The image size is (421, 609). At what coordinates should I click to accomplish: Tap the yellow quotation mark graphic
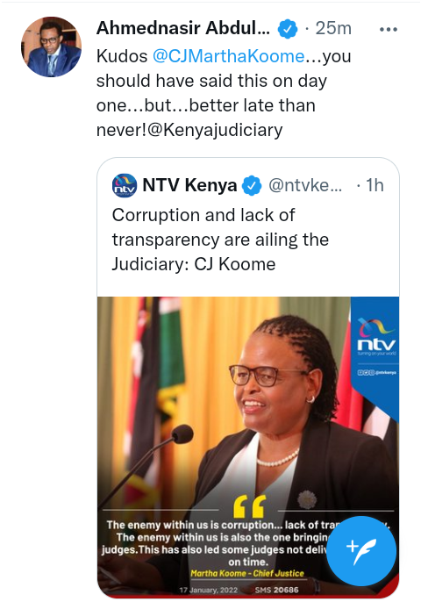(x=249, y=506)
